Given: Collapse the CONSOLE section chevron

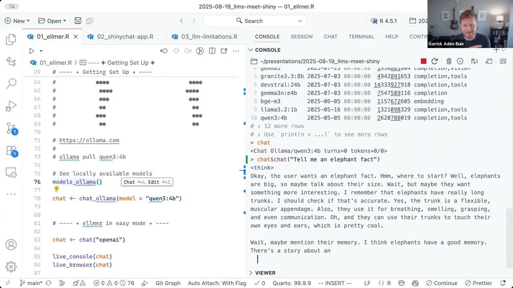Looking at the screenshot, I should 250,50.
